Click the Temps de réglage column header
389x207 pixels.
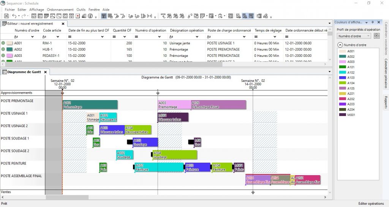coord(268,30)
